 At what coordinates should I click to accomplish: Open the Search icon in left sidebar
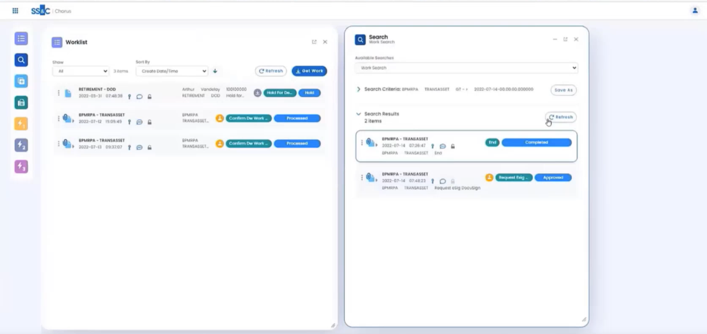click(x=21, y=60)
